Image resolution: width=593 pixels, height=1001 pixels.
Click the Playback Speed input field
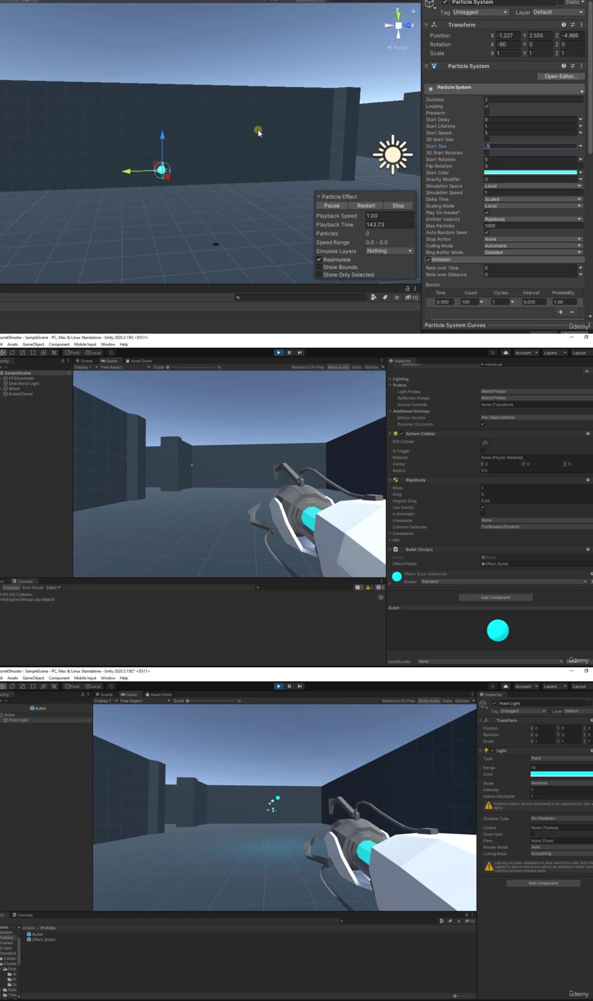[x=389, y=215]
